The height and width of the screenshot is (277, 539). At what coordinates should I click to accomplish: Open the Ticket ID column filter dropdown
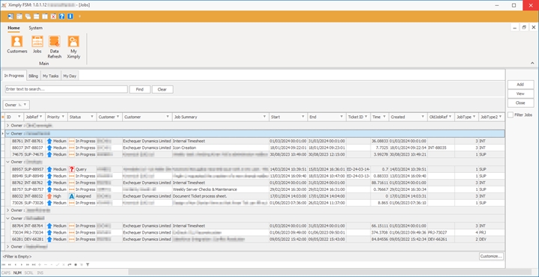366,117
